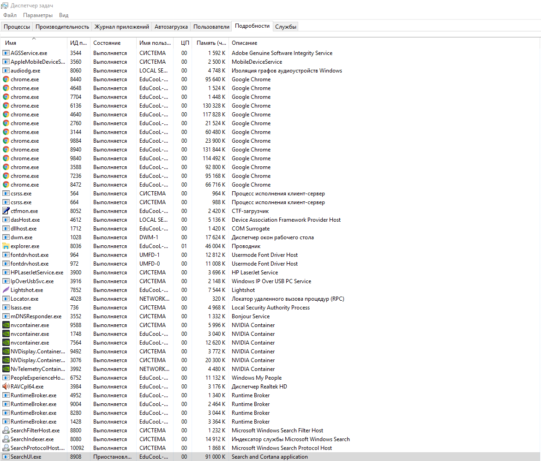Go to the Автозагрузка tab
Viewport: 541px width, 461px height.
171,27
